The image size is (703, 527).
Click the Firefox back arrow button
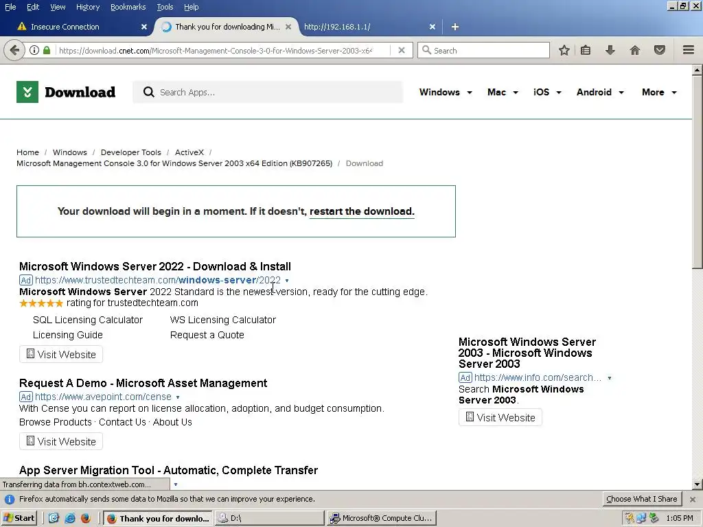pyautogui.click(x=14, y=50)
